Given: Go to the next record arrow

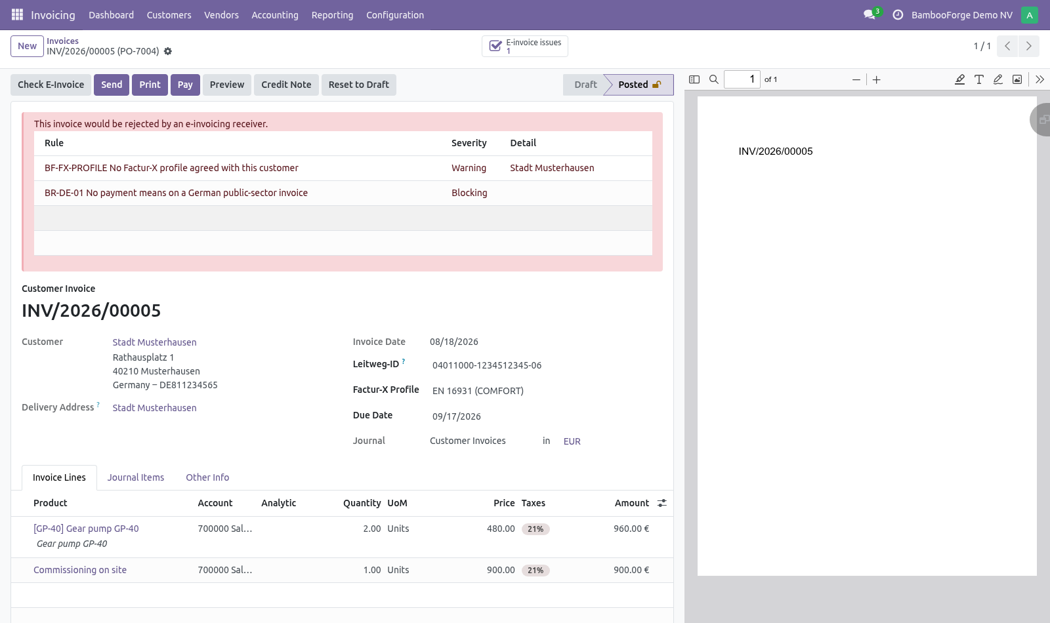Looking at the screenshot, I should 1029,46.
